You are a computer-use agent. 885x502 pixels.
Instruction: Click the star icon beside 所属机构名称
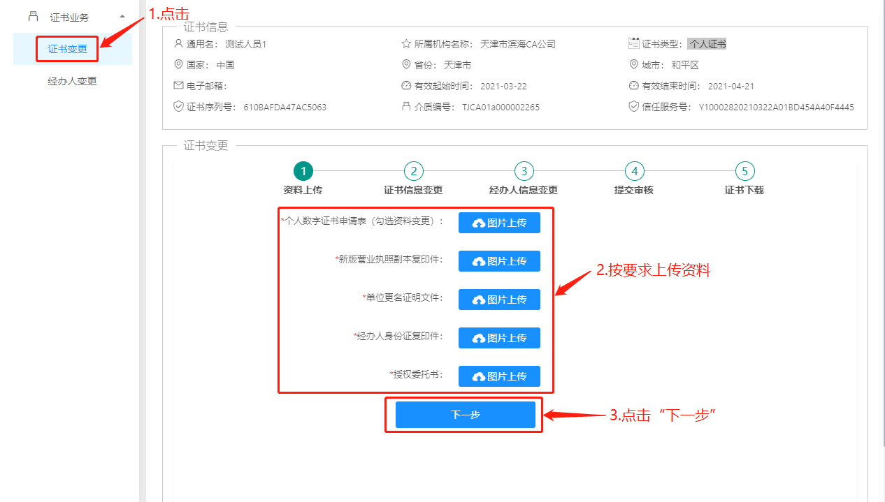coord(406,43)
